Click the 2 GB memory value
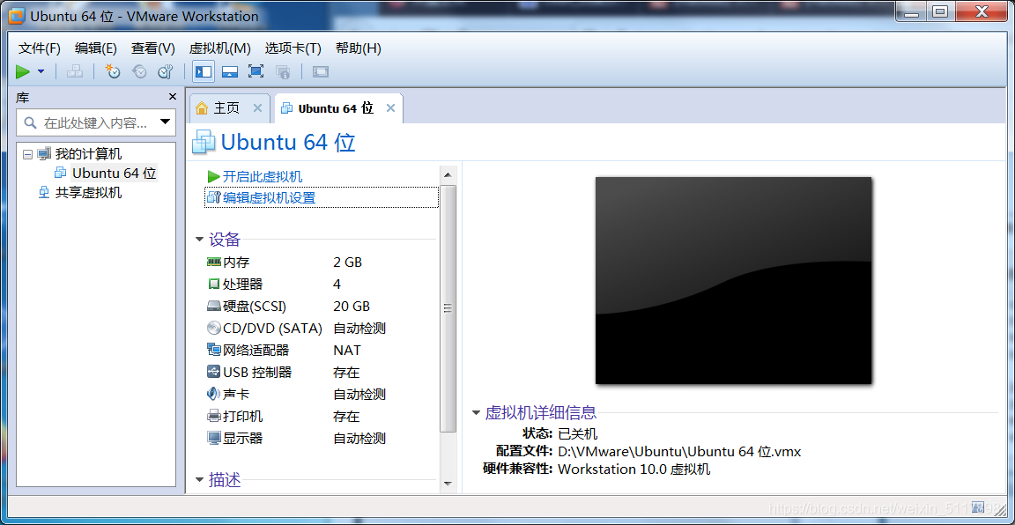Screen dimensions: 1015x525 click(x=348, y=262)
